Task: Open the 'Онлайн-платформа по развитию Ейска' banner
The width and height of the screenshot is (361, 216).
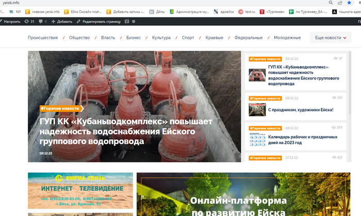Action: 243,194
